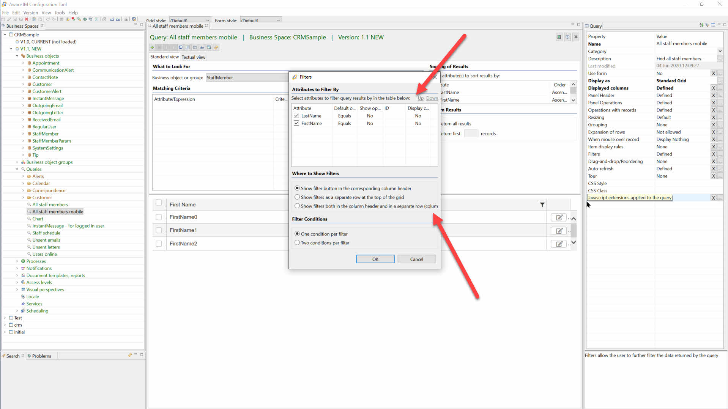
Task: Select 'Show filters as a separate row' radio
Action: point(297,197)
